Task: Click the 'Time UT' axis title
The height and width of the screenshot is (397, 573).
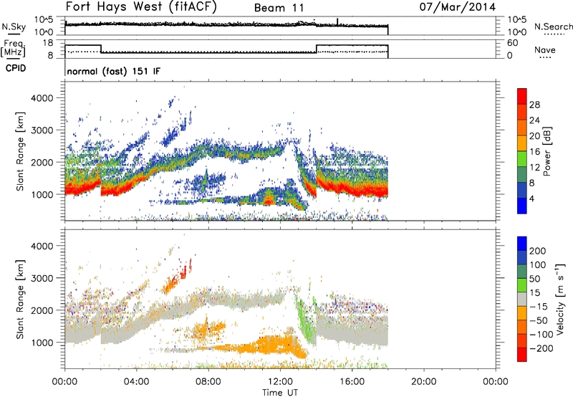Action: pyautogui.click(x=280, y=393)
